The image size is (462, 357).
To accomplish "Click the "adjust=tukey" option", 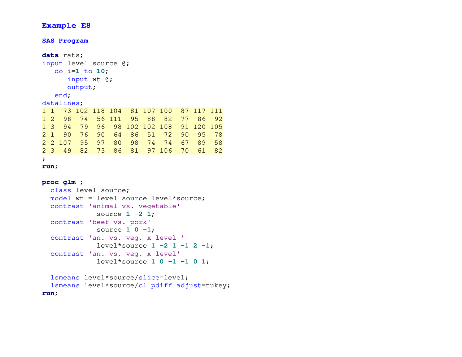I will coord(203,286).
